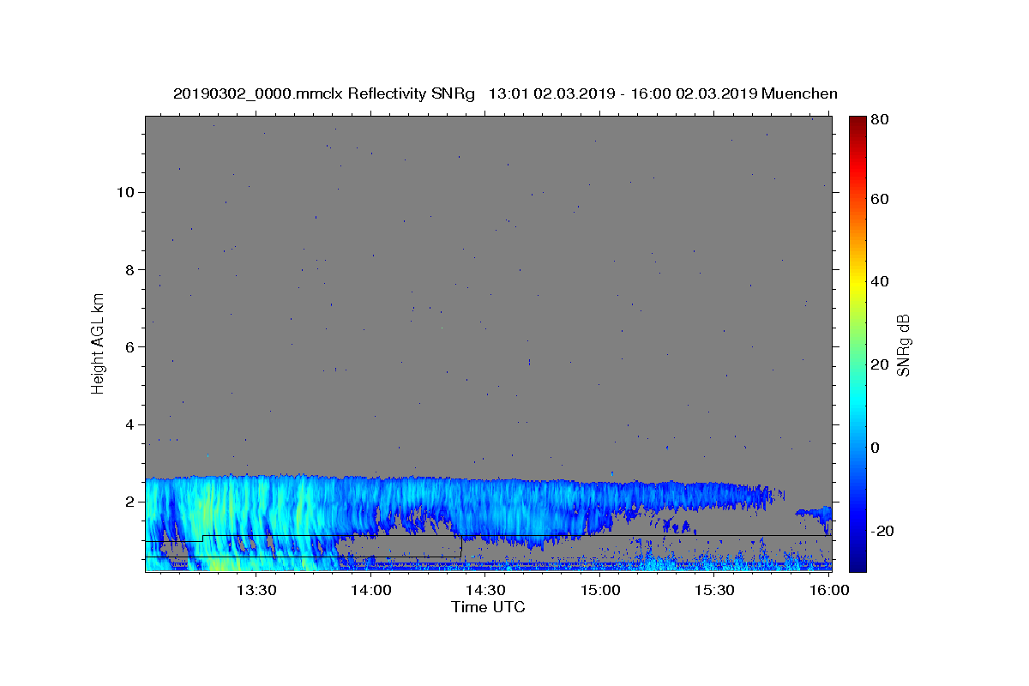Click the colorbar value 80
Viewport: 1029px width, 686px height.
pos(881,120)
